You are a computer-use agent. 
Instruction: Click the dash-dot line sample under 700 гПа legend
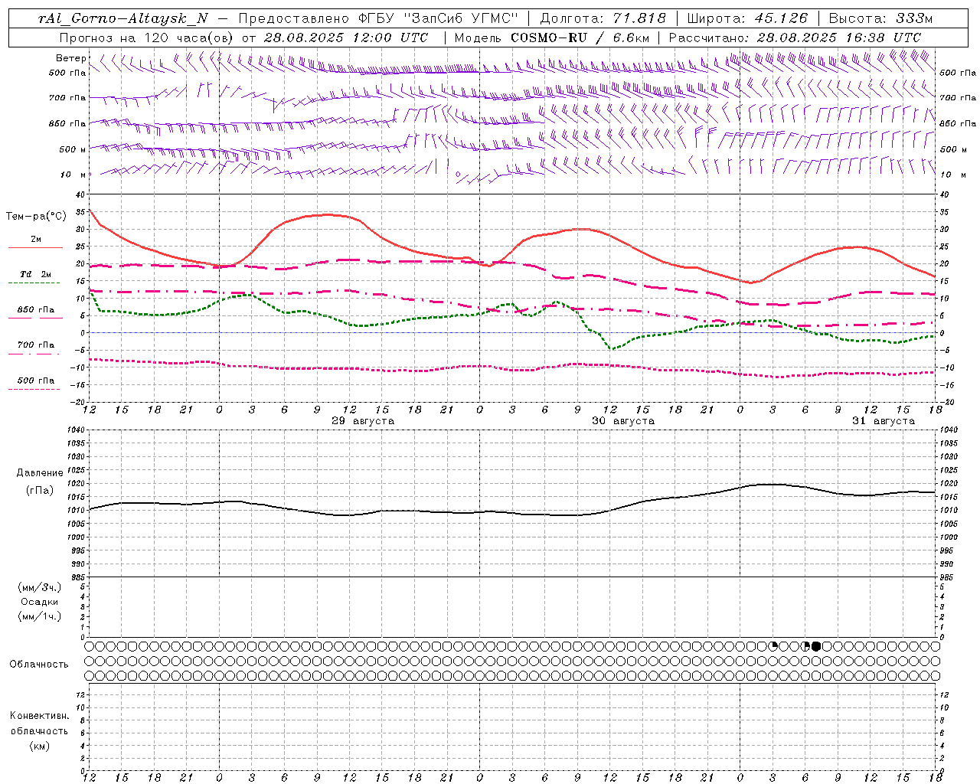pyautogui.click(x=34, y=354)
